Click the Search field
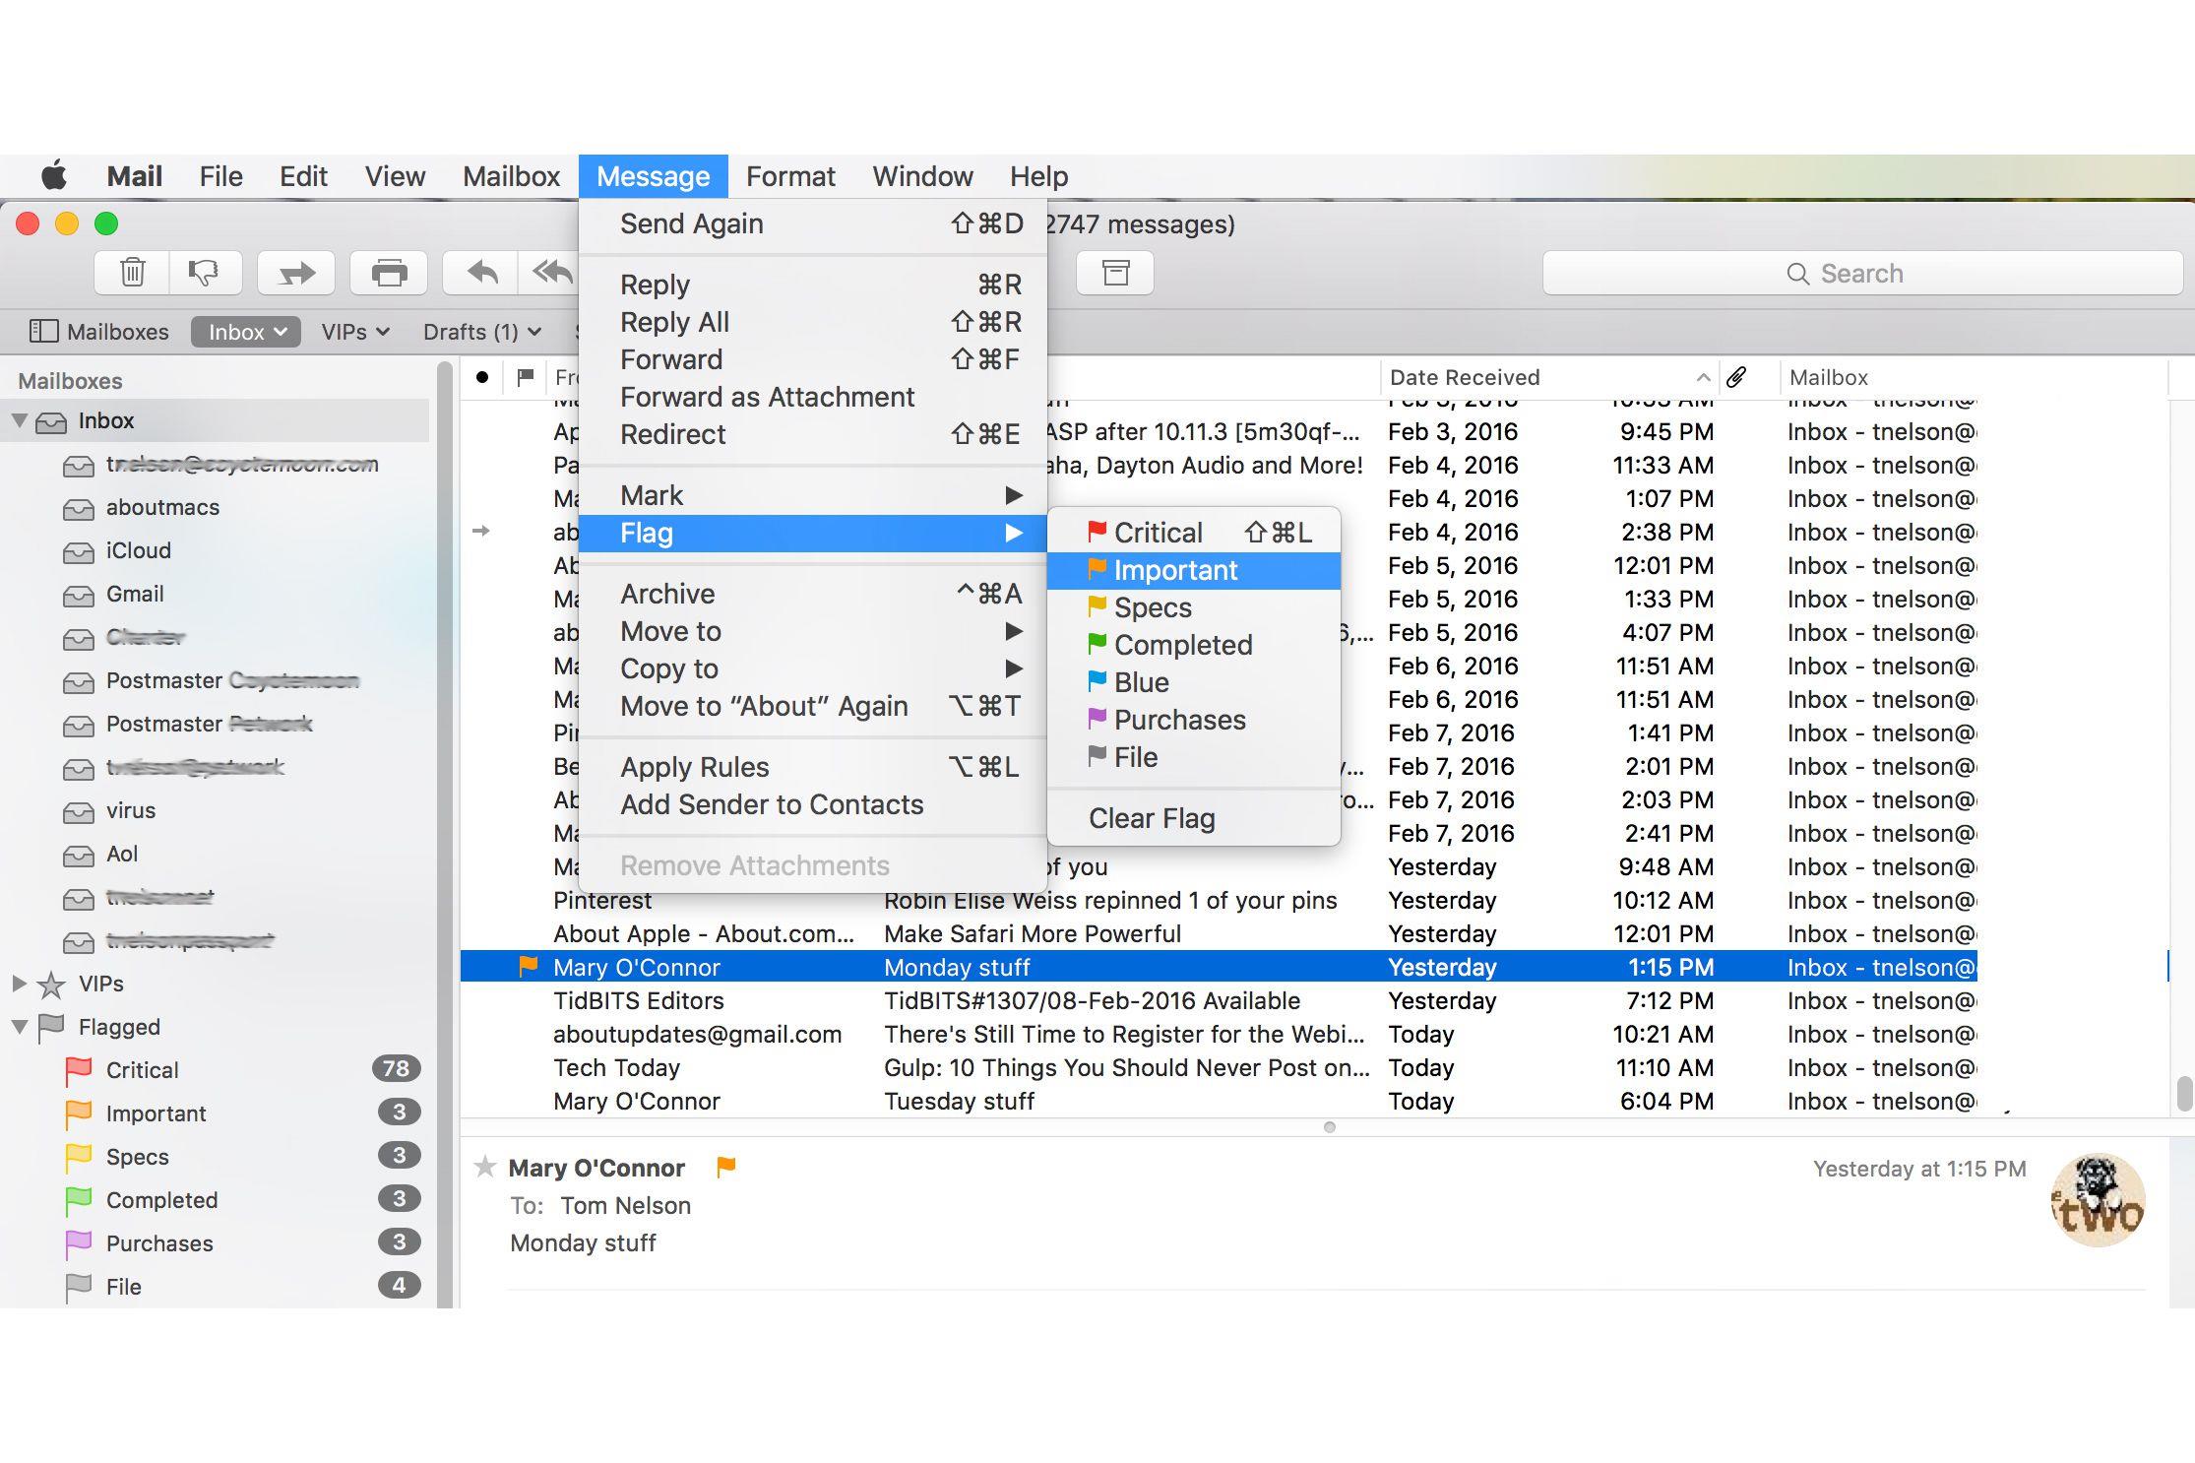Image resolution: width=2195 pixels, height=1463 pixels. [x=1862, y=273]
